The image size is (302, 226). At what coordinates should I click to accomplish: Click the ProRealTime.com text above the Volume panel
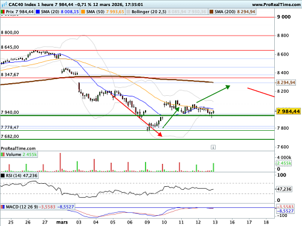tap(18, 148)
